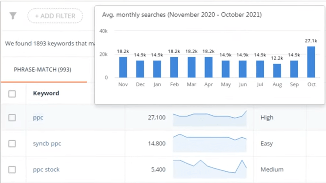Select the 5,400 volume value

point(158,169)
